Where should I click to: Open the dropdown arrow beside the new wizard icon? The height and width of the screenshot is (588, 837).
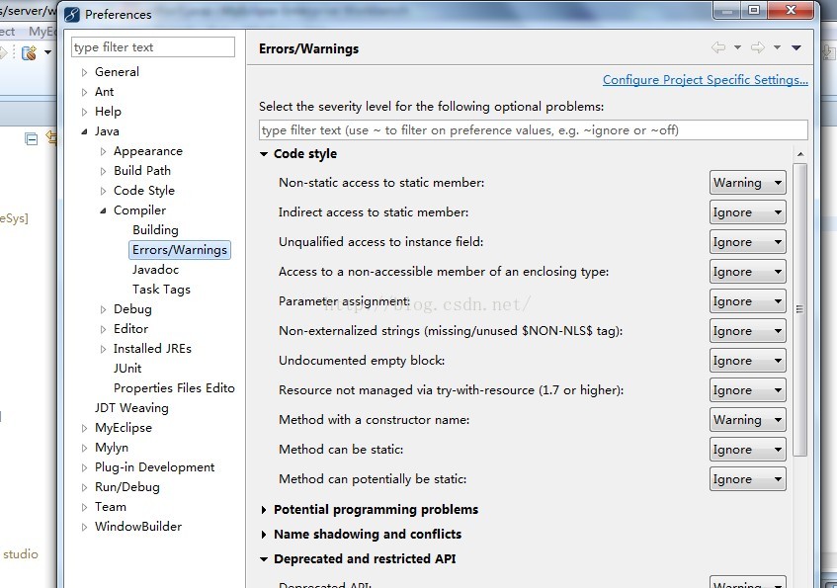(x=47, y=52)
